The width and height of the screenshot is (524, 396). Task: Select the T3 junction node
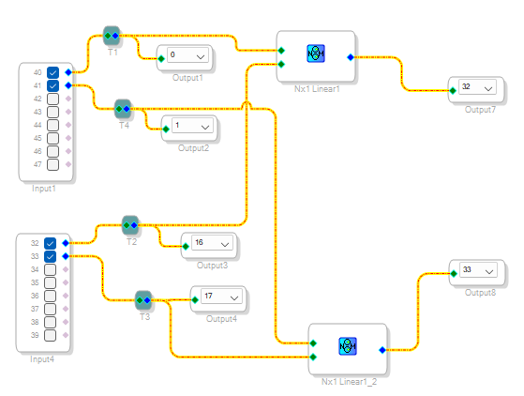click(x=143, y=300)
